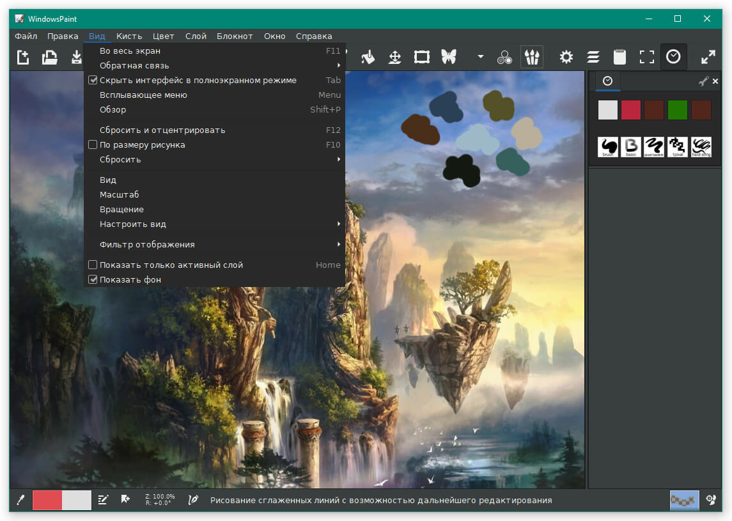732x521 pixels.
Task: Open the 'Кисть' menu
Action: coord(129,36)
